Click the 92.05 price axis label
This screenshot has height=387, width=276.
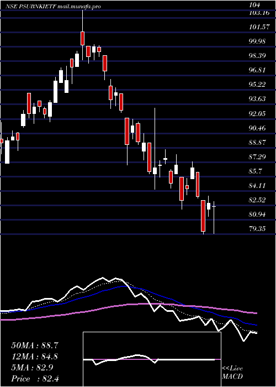point(257,113)
